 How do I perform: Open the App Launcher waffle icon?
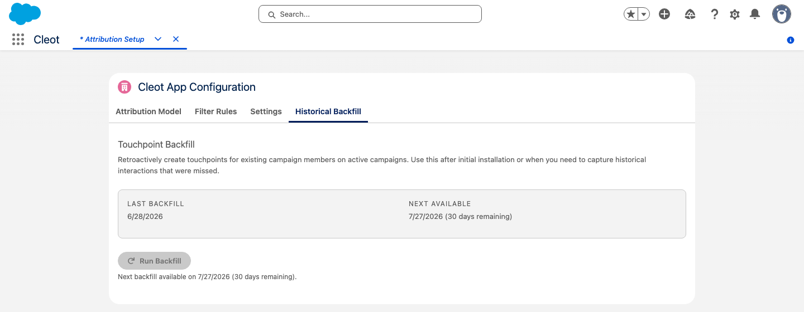[18, 40]
